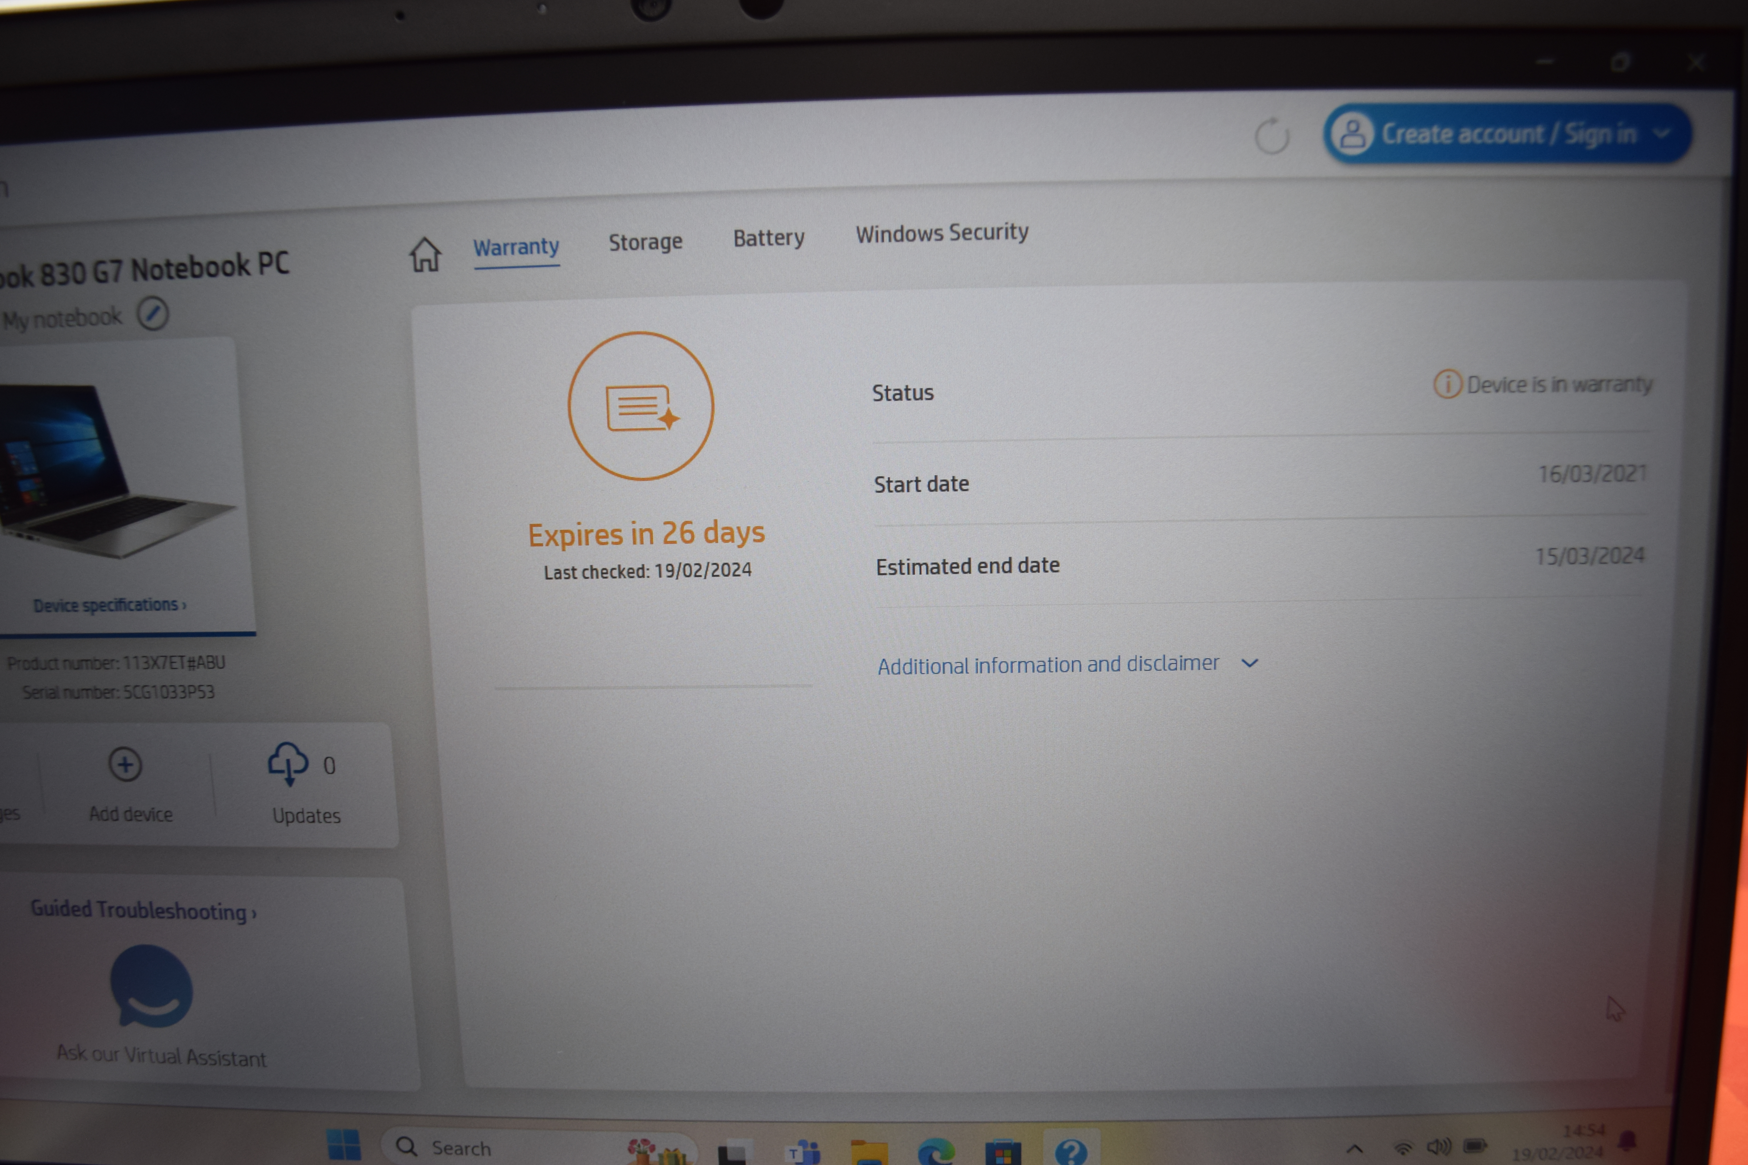Switch to the Battery tab
The width and height of the screenshot is (1748, 1165).
(x=769, y=238)
